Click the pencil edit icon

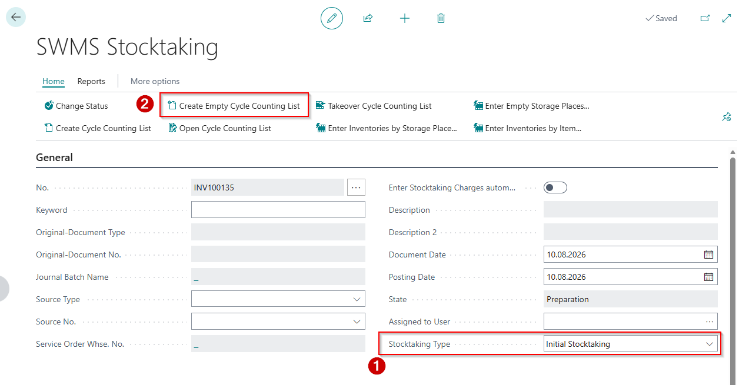[x=332, y=18]
